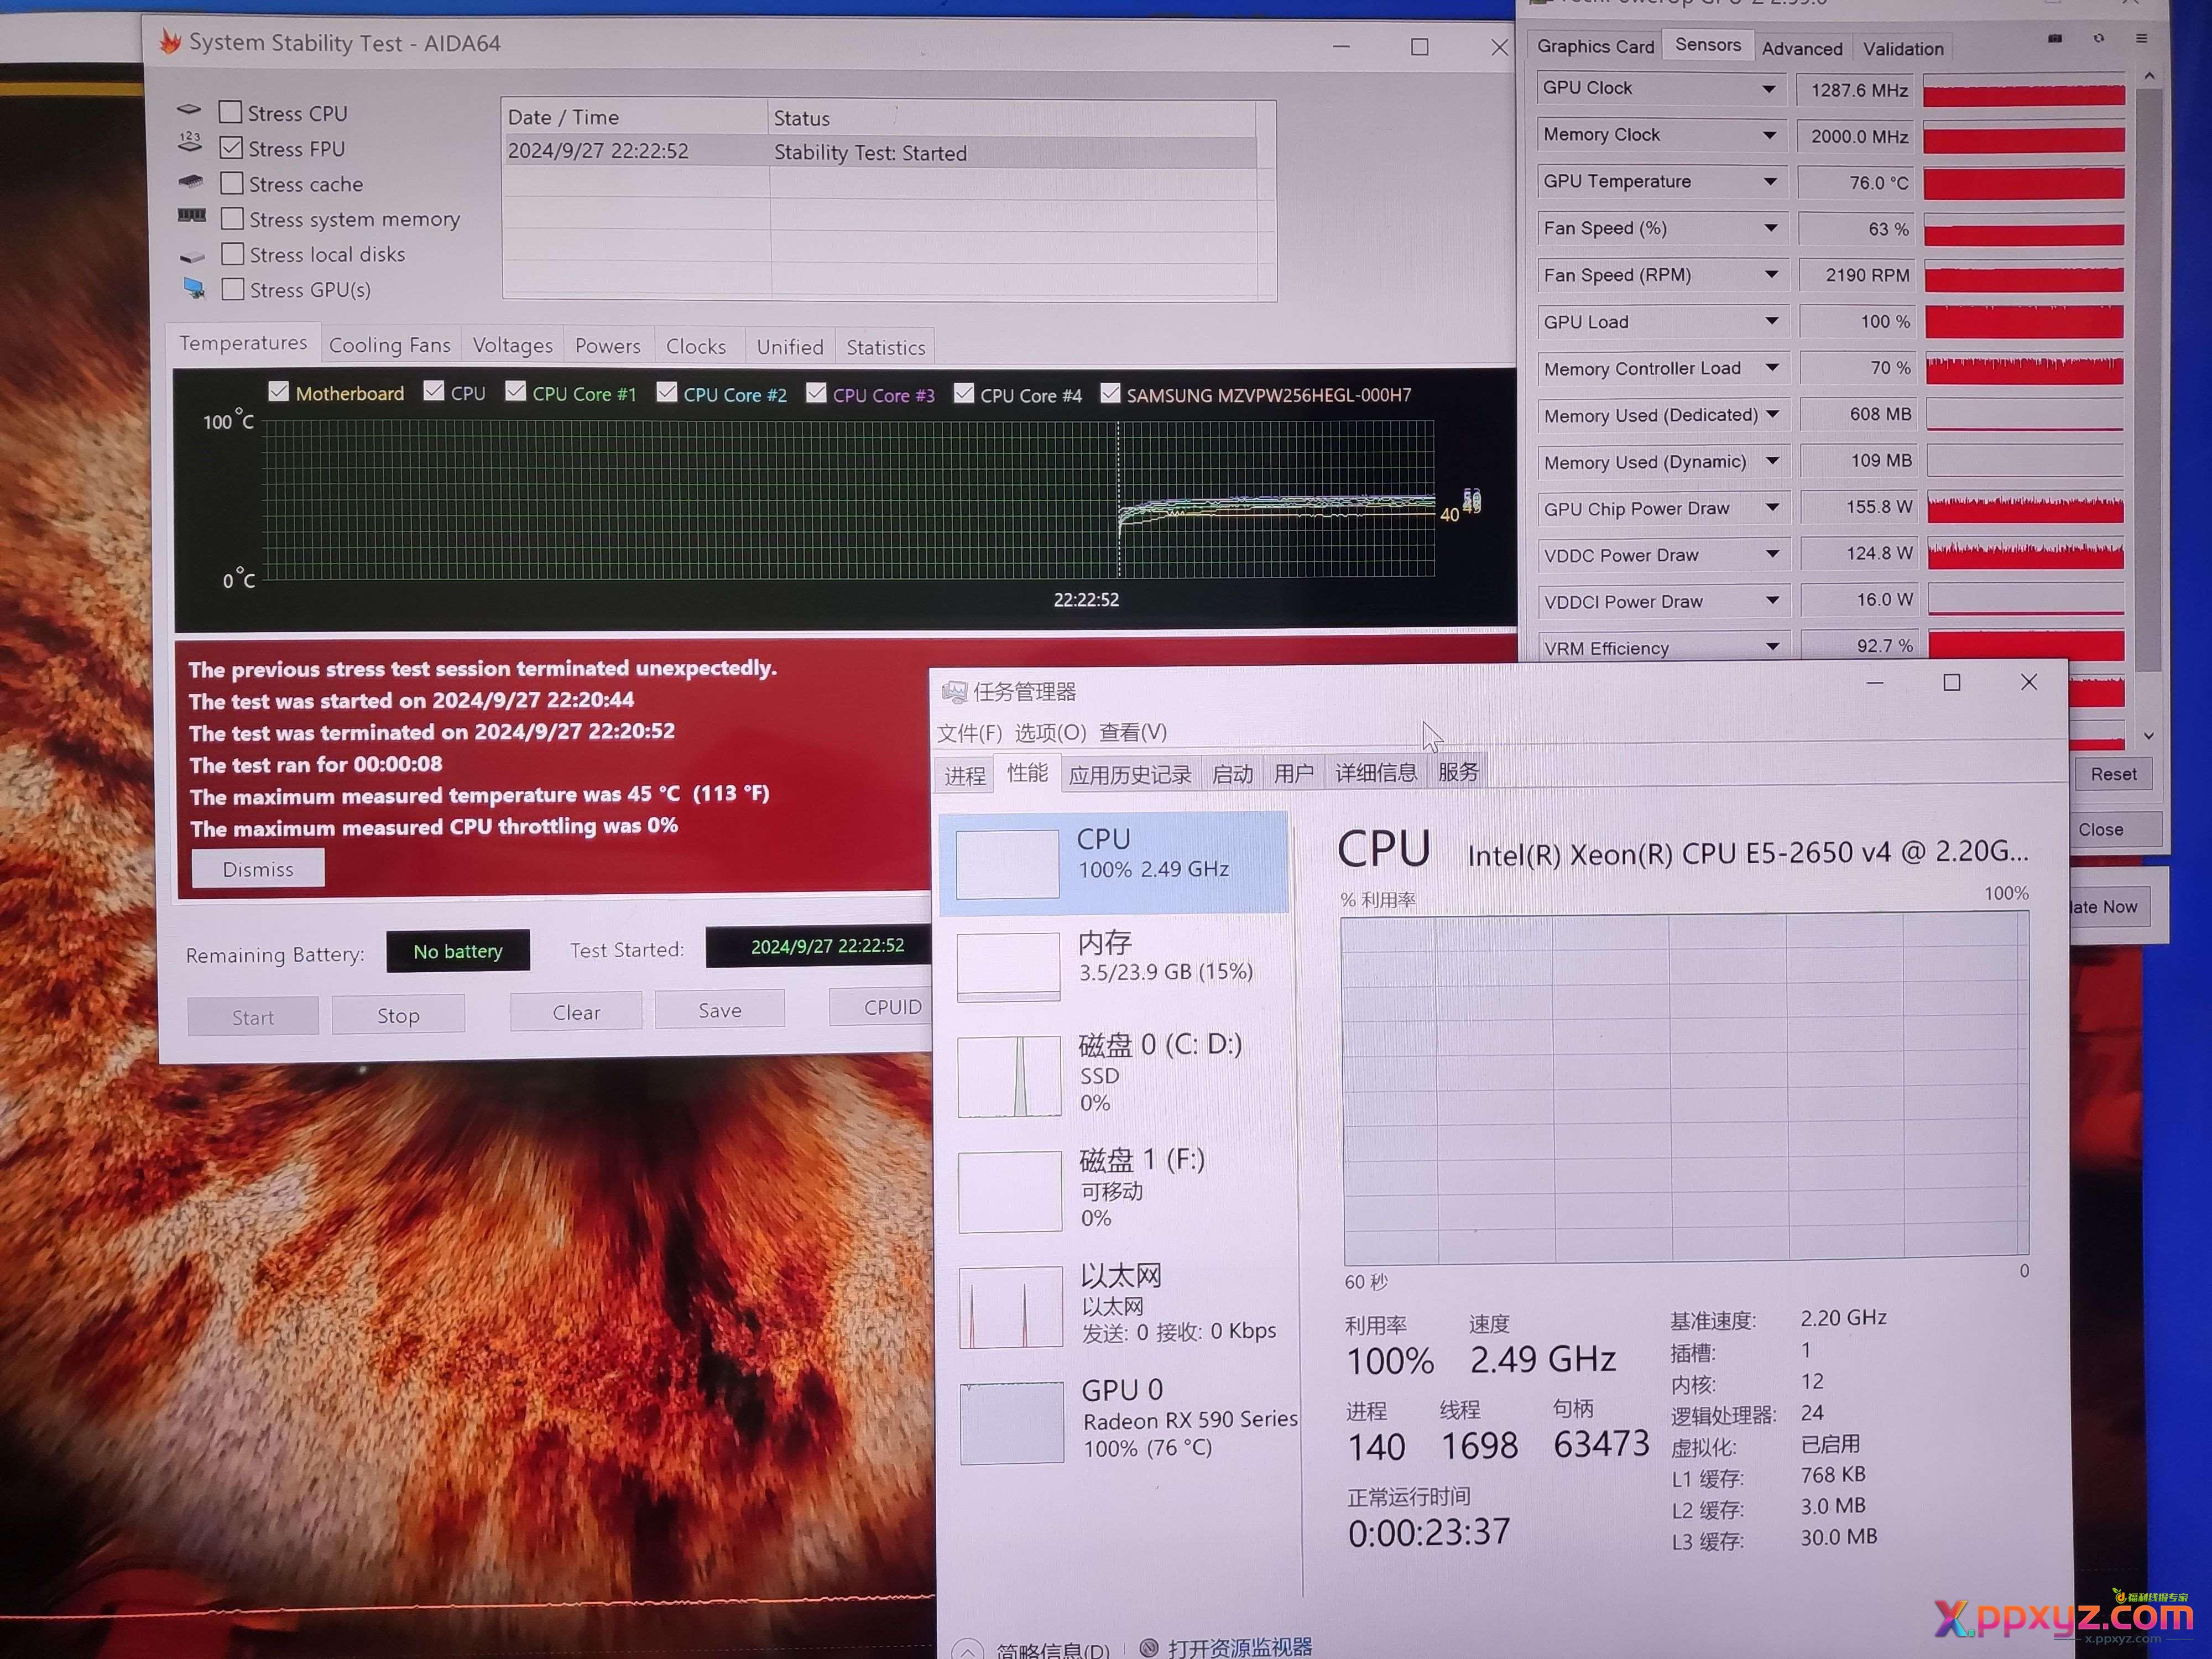This screenshot has height=1659, width=2212.
Task: Click the GPU-Z refresh icon
Action: pos(2099,39)
